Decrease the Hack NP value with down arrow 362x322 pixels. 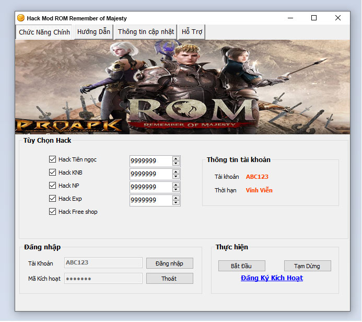176,189
